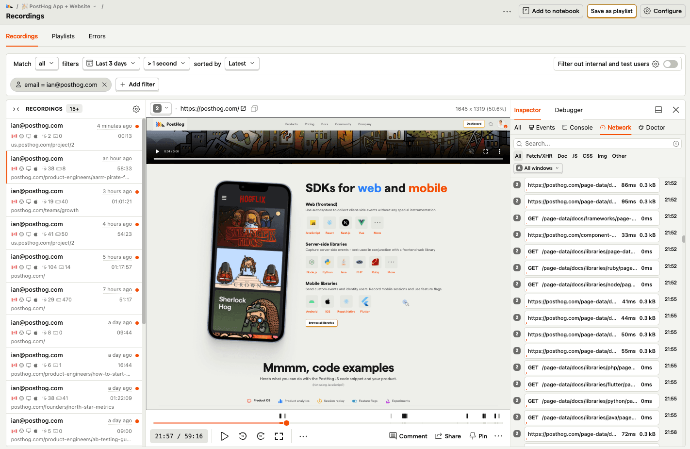The width and height of the screenshot is (690, 449).
Task: Click the Add filter button
Action: coord(137,84)
